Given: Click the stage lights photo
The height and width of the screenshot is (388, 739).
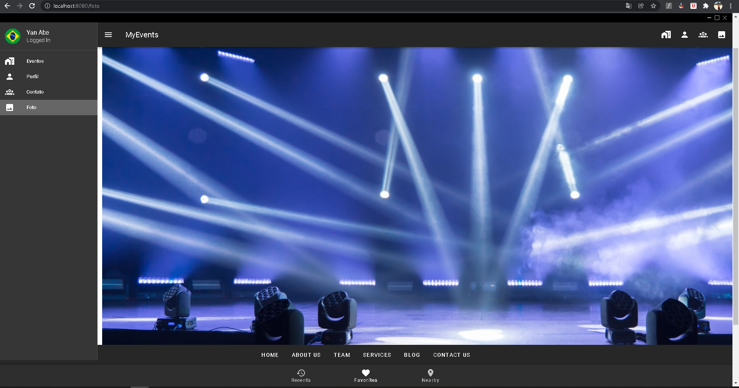Looking at the screenshot, I should click(417, 196).
